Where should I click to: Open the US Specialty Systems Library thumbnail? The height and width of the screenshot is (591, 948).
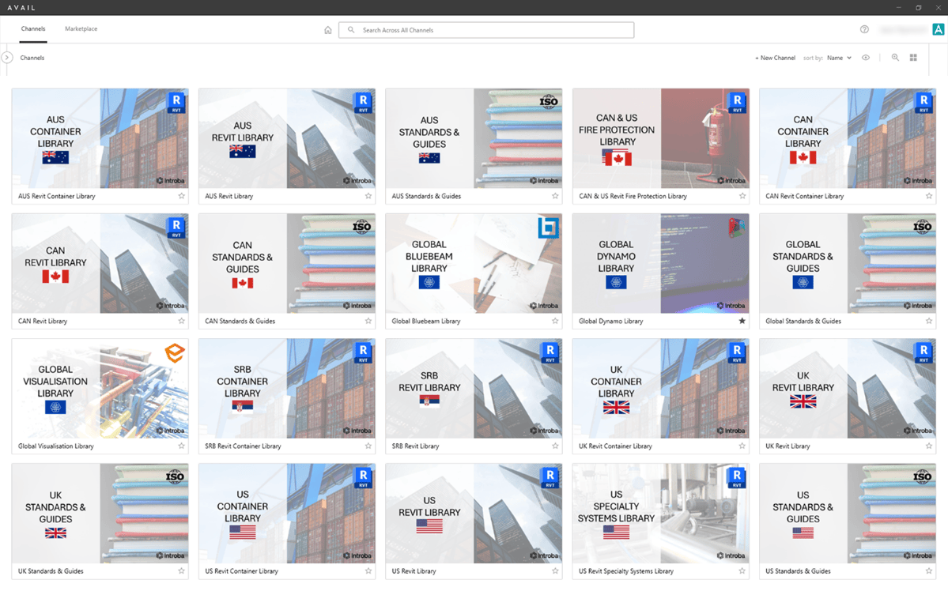pos(661,514)
